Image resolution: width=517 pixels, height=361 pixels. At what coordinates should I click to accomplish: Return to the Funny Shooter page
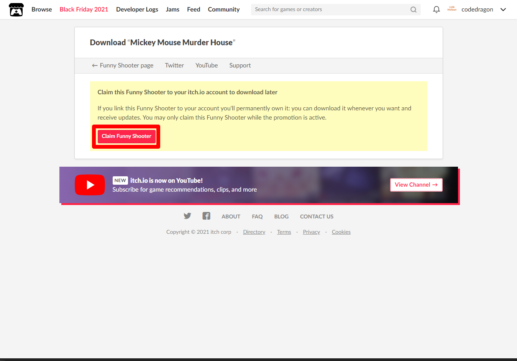click(123, 66)
